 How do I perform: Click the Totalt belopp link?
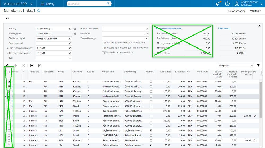pos(224,28)
